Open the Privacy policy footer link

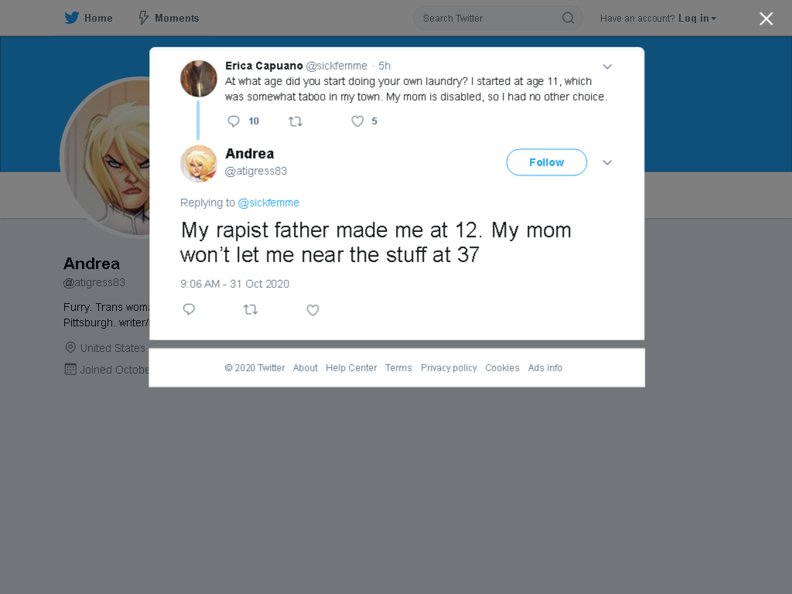click(x=449, y=367)
